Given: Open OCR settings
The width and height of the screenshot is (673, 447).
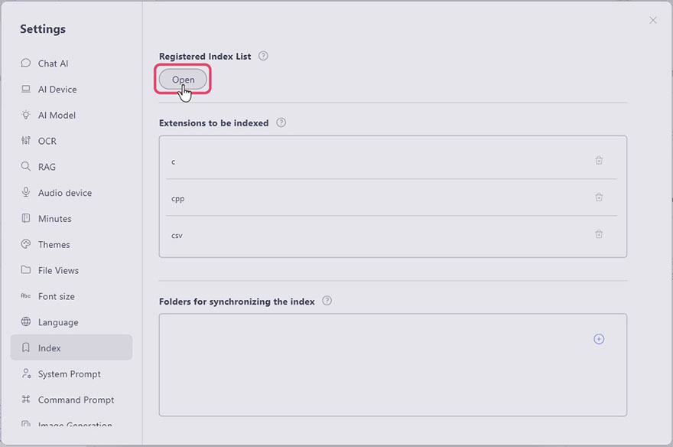Looking at the screenshot, I should 47,142.
